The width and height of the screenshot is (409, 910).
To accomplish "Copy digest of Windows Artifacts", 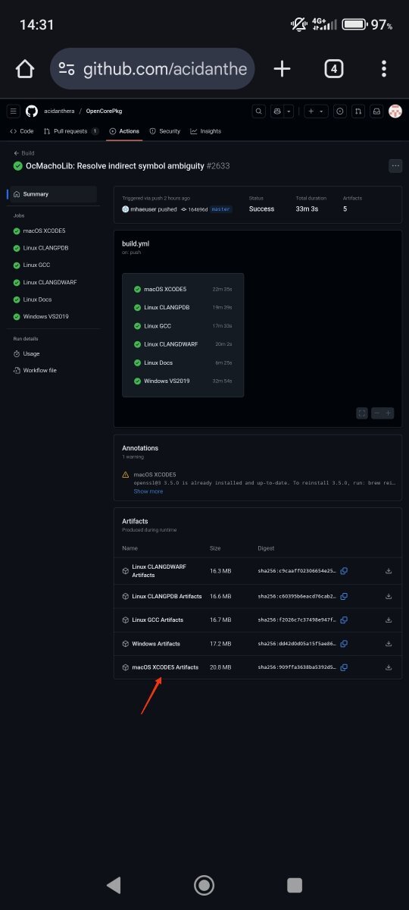I will point(344,644).
